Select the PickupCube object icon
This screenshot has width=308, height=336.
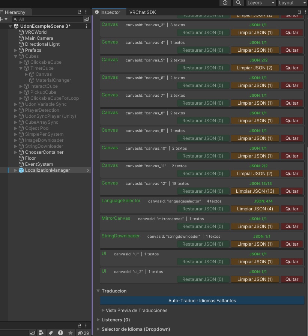click(26, 92)
